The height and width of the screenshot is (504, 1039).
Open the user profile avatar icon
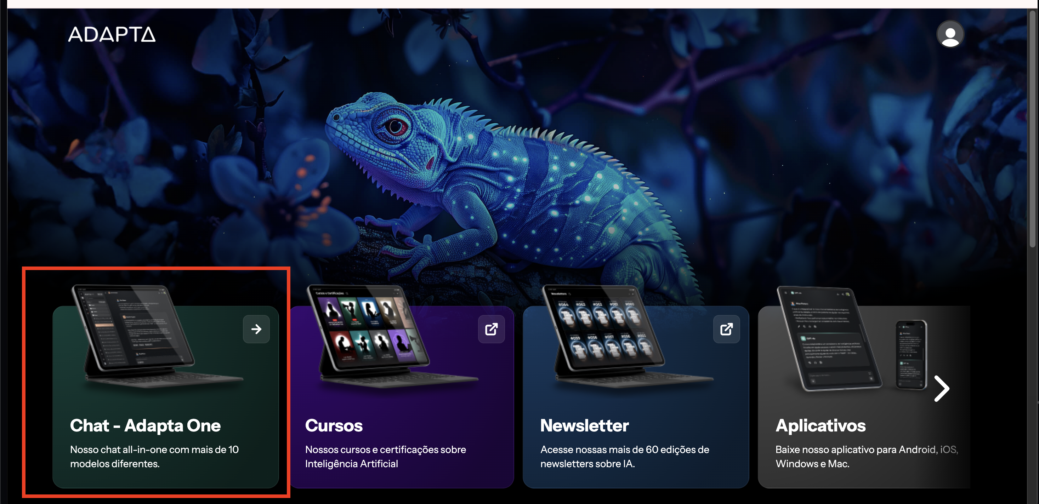950,34
